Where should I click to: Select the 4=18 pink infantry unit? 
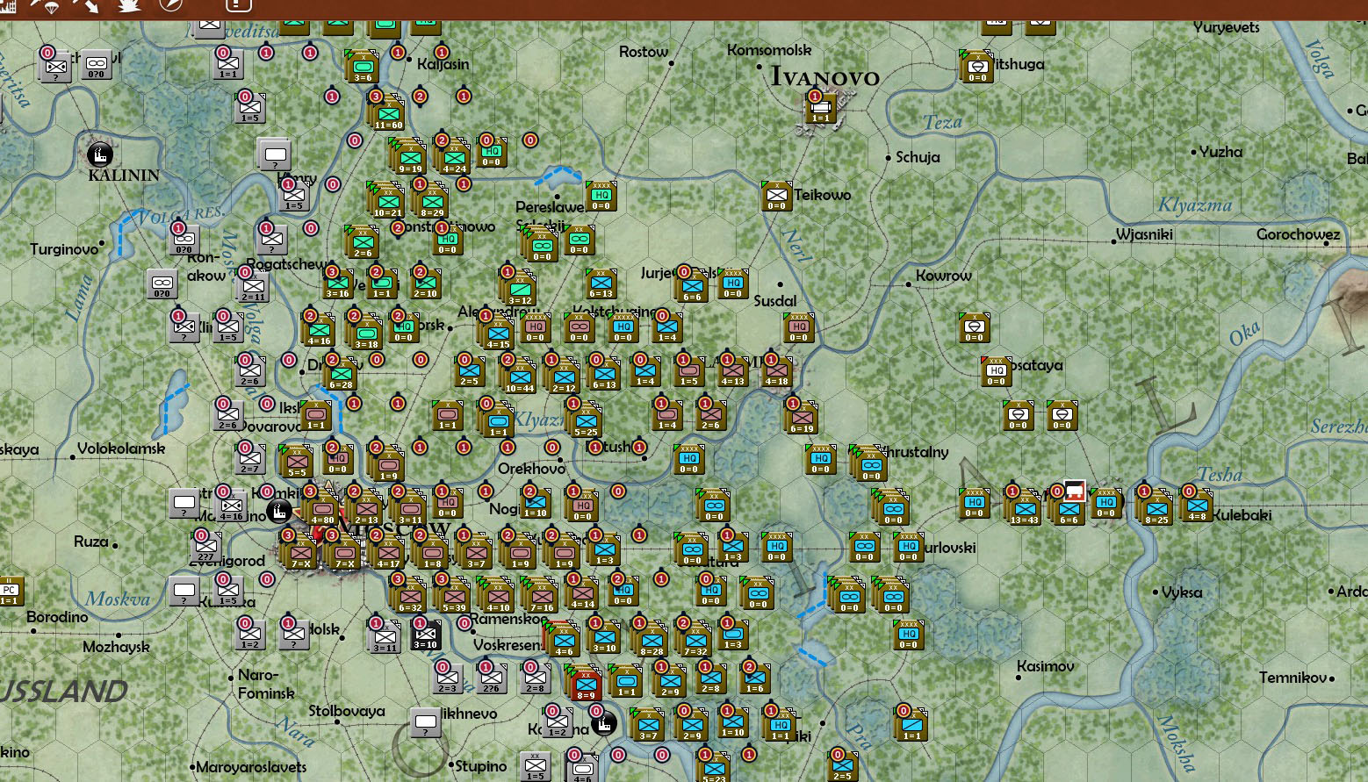click(x=776, y=371)
